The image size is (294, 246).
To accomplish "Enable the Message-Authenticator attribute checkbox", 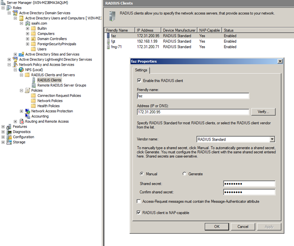I will point(139,201).
